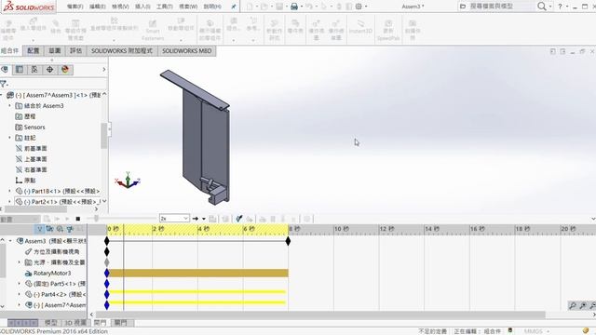Toggle the menu bar pin icon
The width and height of the screenshot is (596, 335).
click(234, 7)
